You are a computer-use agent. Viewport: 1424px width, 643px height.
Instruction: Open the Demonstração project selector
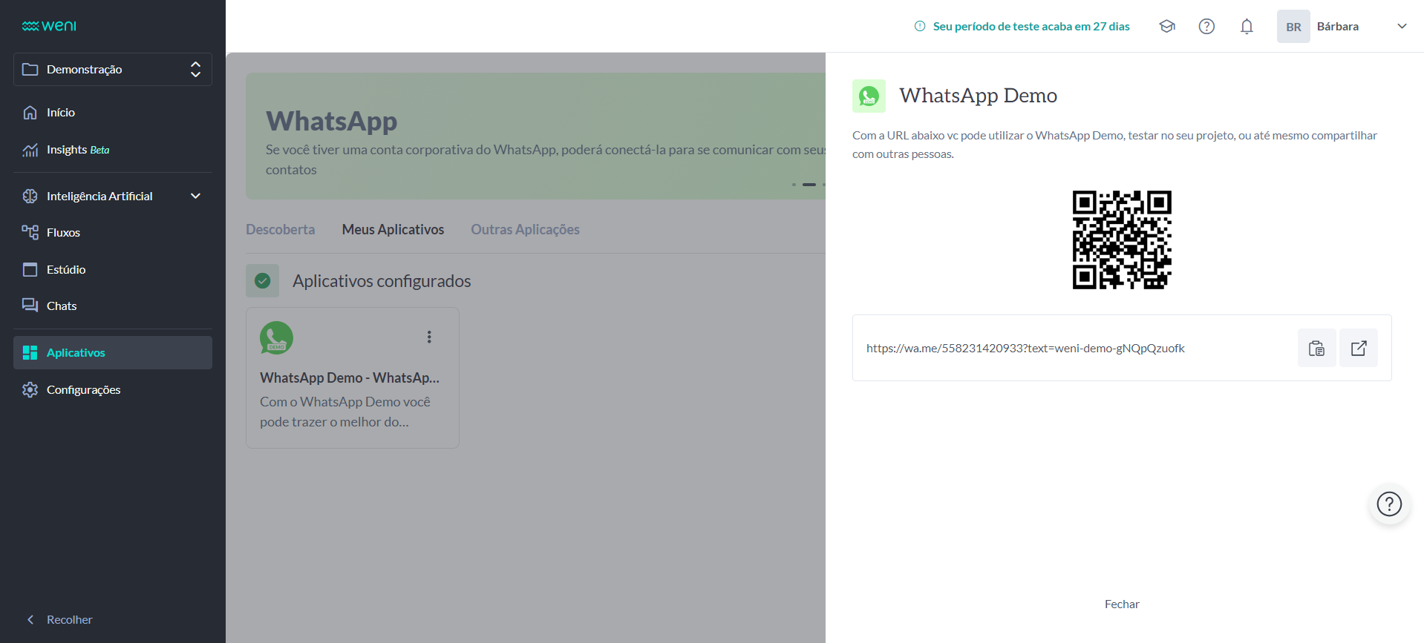click(x=113, y=69)
